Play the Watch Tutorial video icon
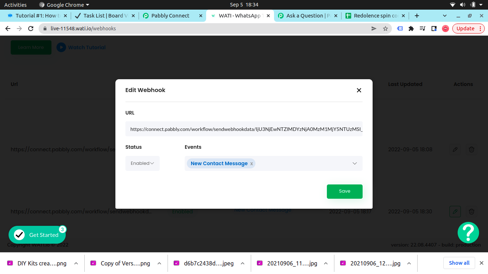The width and height of the screenshot is (488, 274). tap(61, 47)
